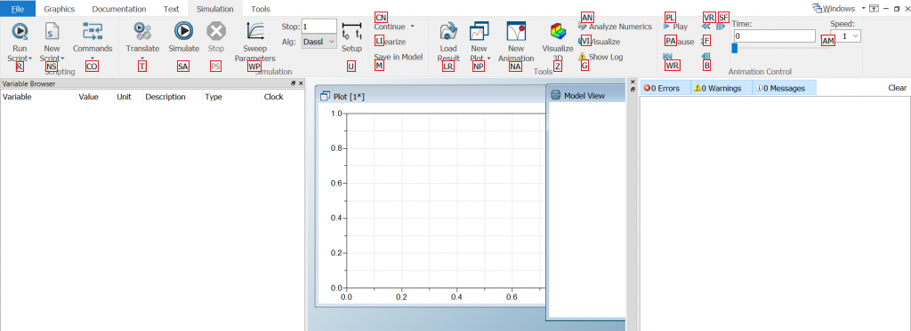911x331 pixels.
Task: Step animation forward one frame
Action: [721, 26]
